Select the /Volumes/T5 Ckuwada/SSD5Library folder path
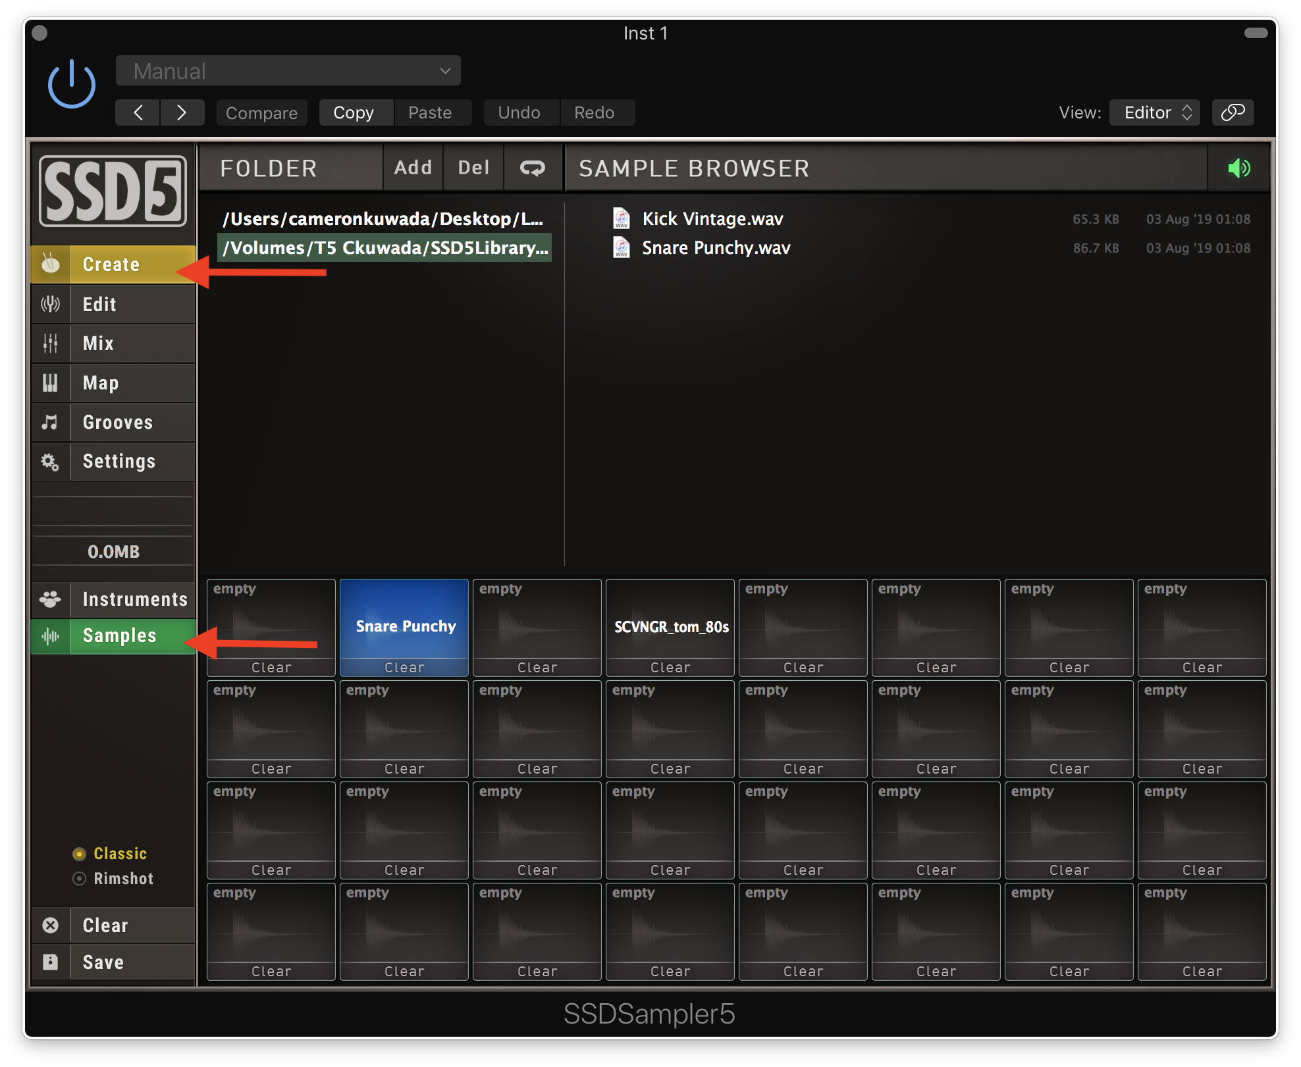The width and height of the screenshot is (1301, 1067). [x=384, y=248]
